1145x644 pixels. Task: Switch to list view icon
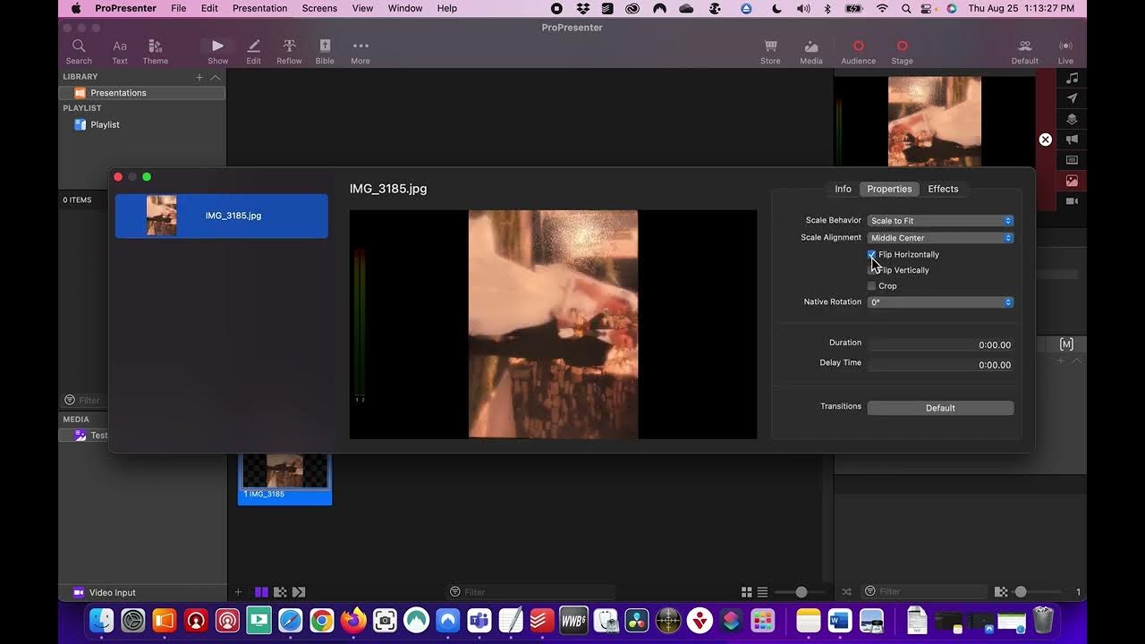[x=762, y=592]
